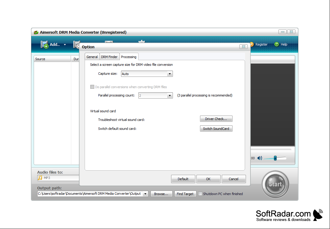Image resolution: width=330 pixels, height=229 pixels.
Task: Open the Capture size dropdown
Action: pyautogui.click(x=147, y=74)
